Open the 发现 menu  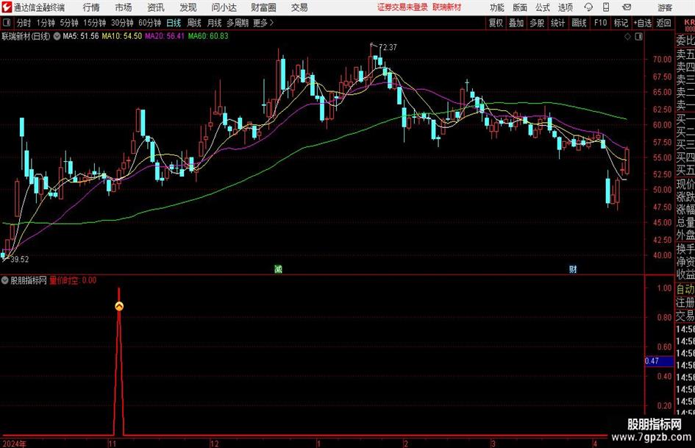click(x=188, y=7)
